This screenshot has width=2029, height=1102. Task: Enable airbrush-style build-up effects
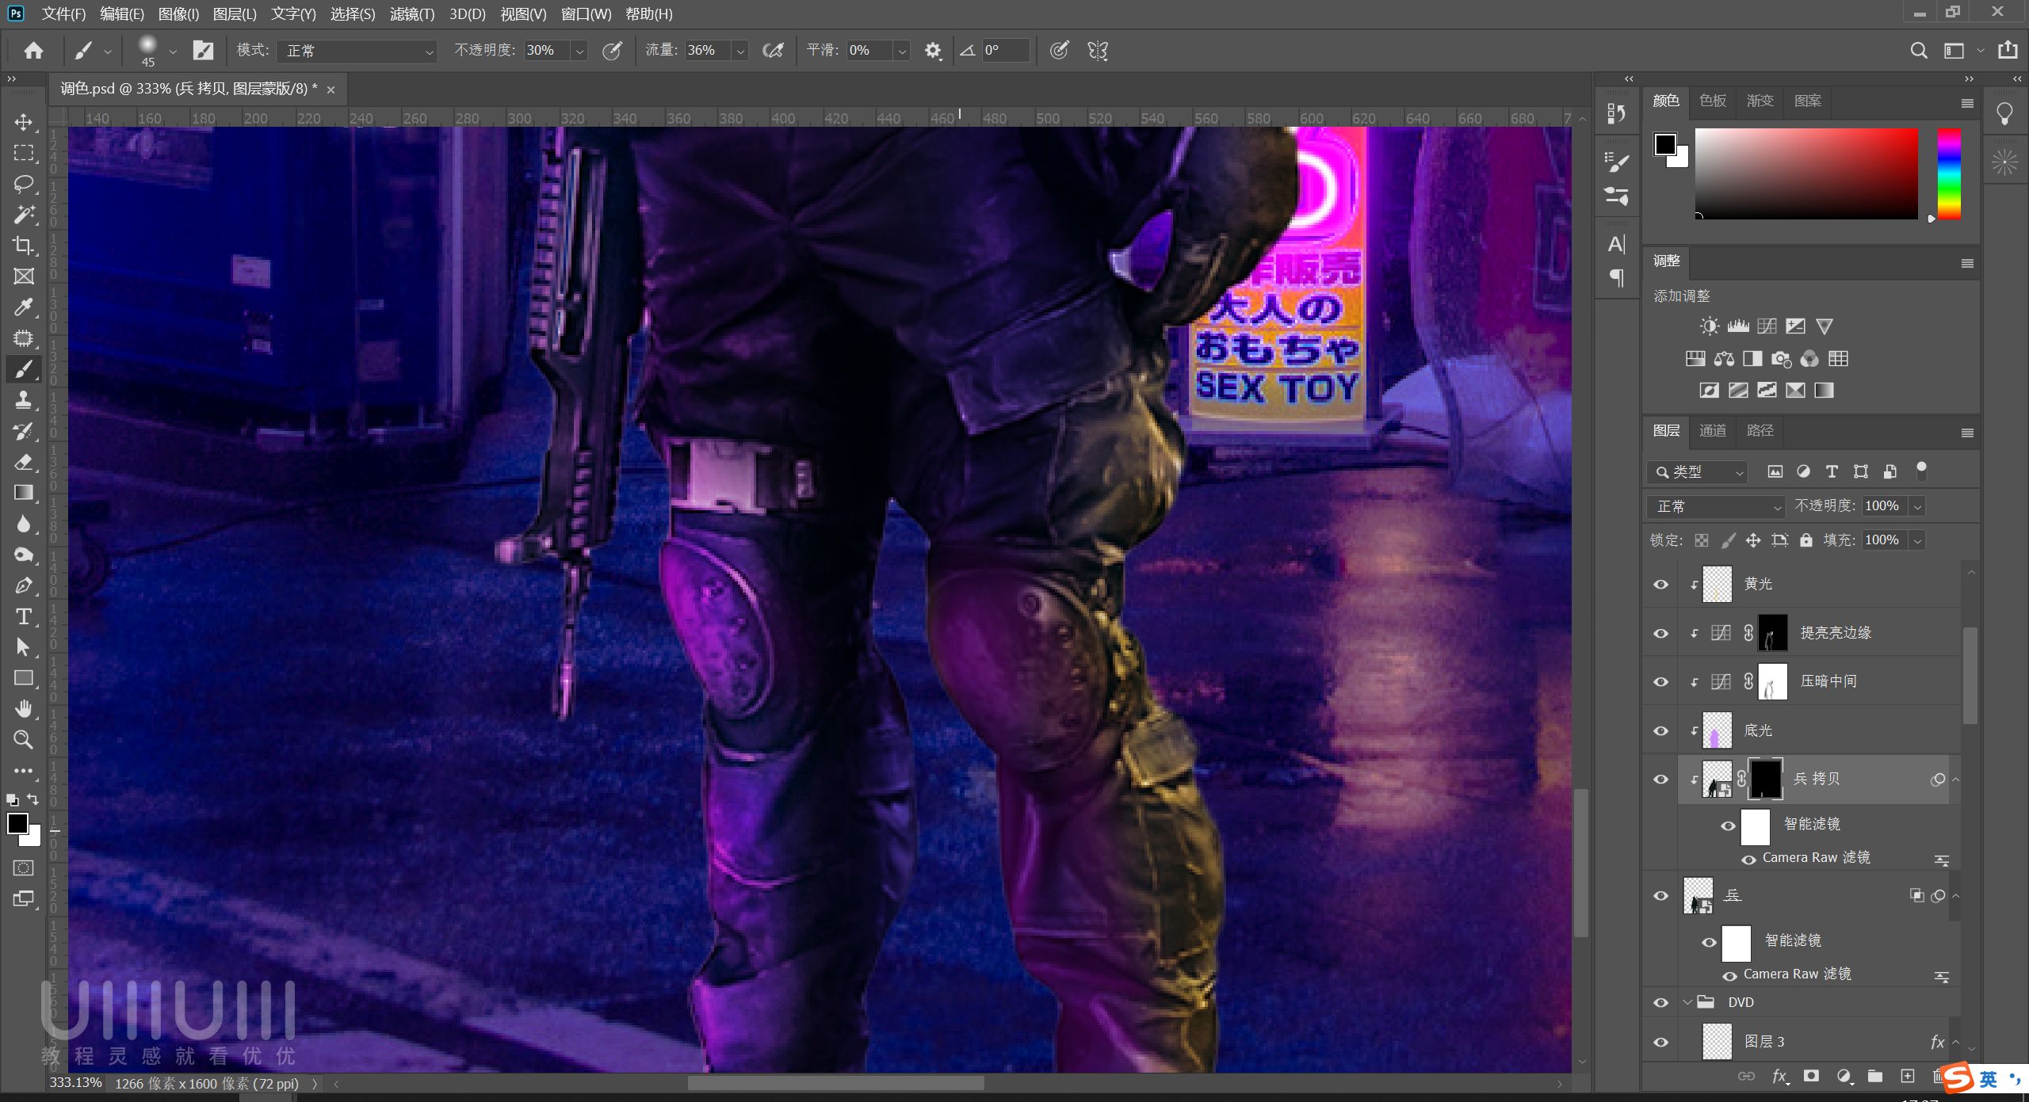tap(773, 51)
